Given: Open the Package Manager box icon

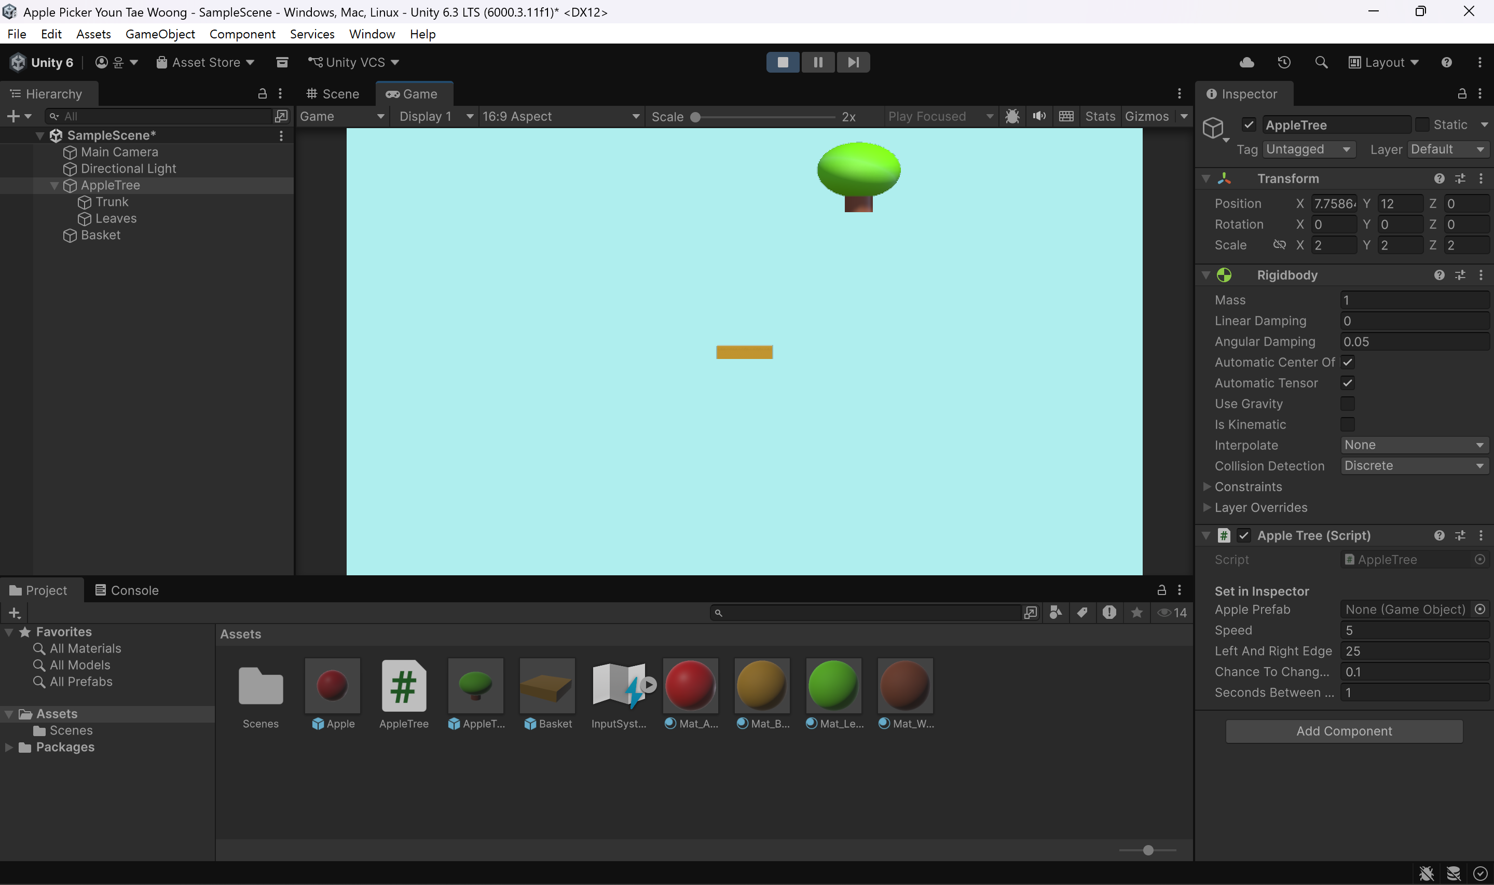Looking at the screenshot, I should click(282, 62).
